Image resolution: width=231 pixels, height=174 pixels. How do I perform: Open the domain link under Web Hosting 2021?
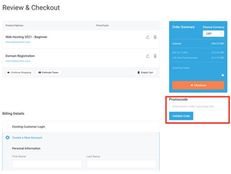(x=17, y=42)
